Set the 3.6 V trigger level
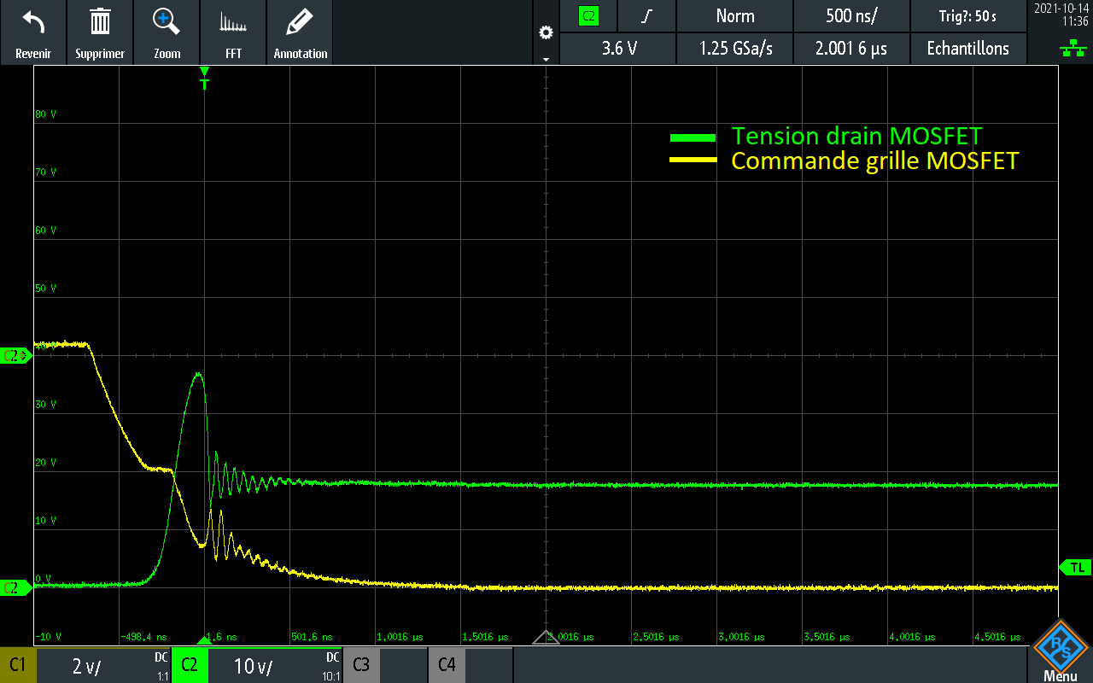Screen dimensions: 1093x683 coord(619,48)
